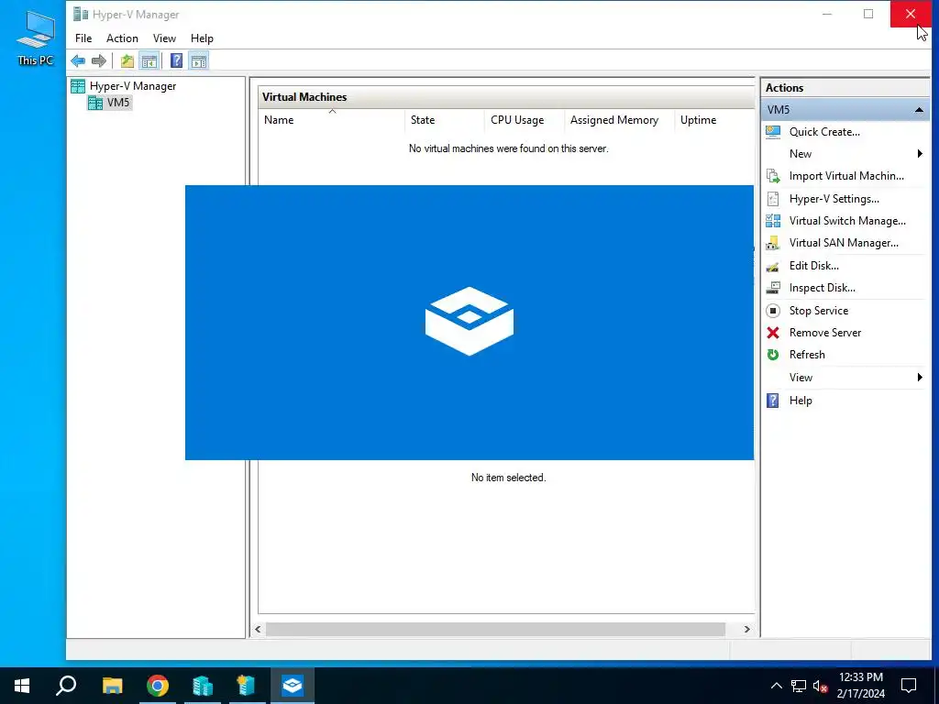Viewport: 939px width, 704px height.
Task: Maximize the Hyper-V Manager window
Action: pyautogui.click(x=868, y=14)
